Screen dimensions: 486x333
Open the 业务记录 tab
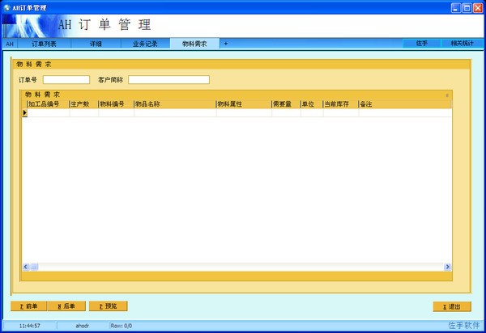145,44
